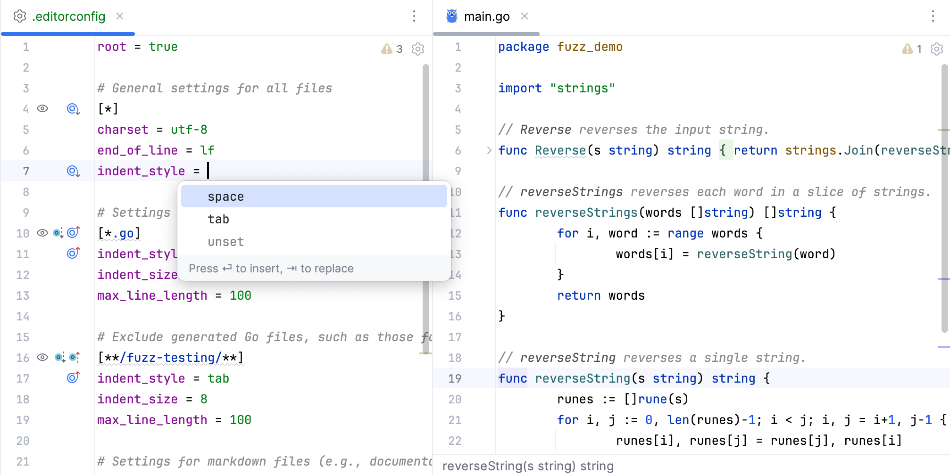Image resolution: width=950 pixels, height=475 pixels.
Task: Toggle the eye icon beside [**/fuzz-testing/**] section
Action: (43, 357)
